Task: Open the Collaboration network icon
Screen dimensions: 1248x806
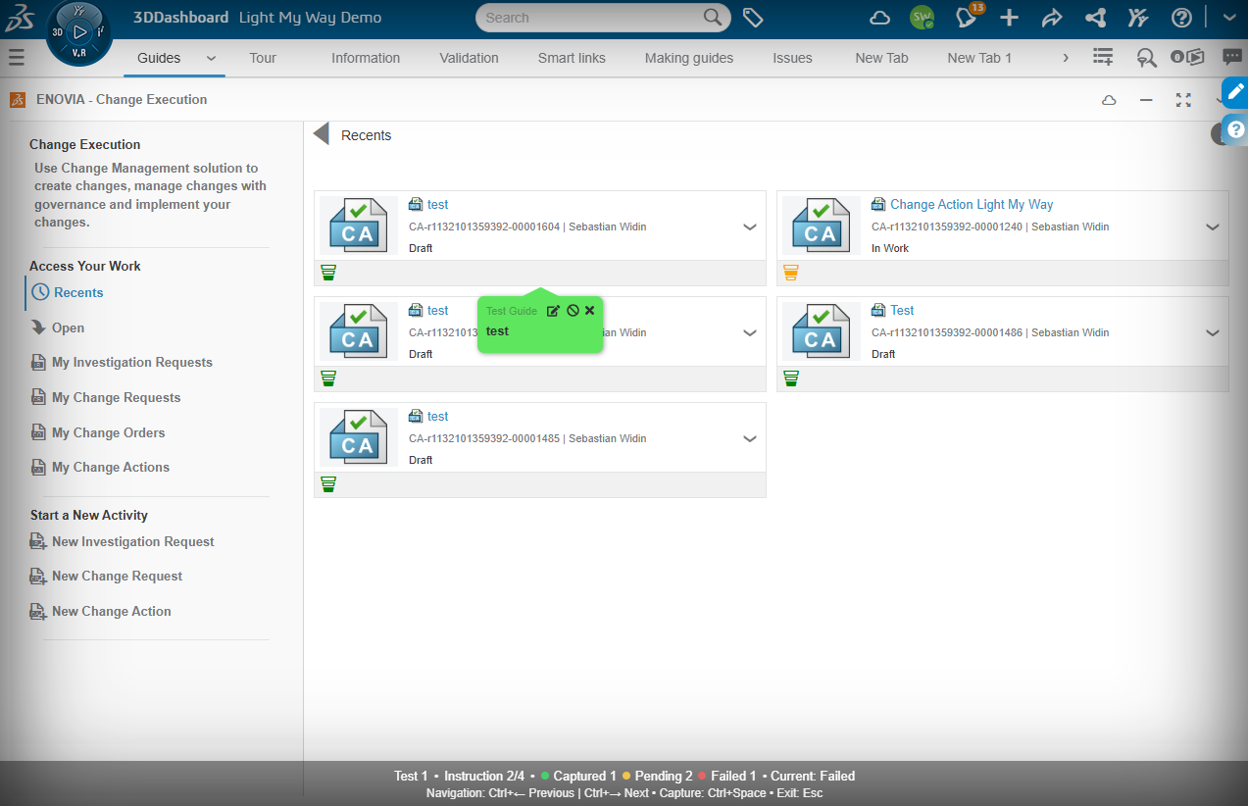Action: click(x=1095, y=18)
